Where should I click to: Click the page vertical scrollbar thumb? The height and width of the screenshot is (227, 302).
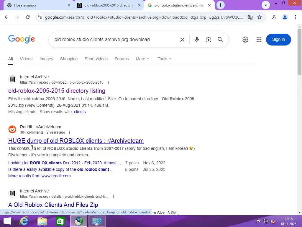pos(299,52)
